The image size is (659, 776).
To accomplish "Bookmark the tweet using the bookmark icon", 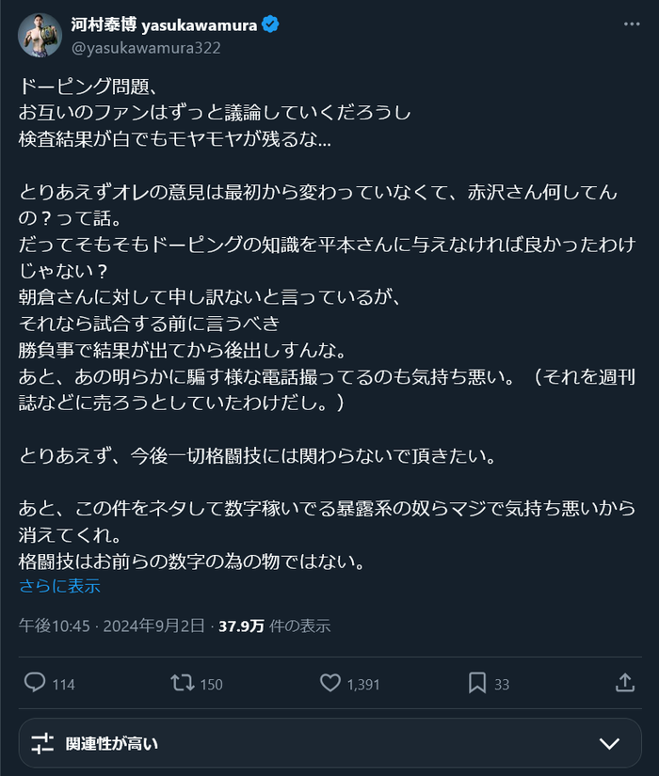I will tap(478, 685).
